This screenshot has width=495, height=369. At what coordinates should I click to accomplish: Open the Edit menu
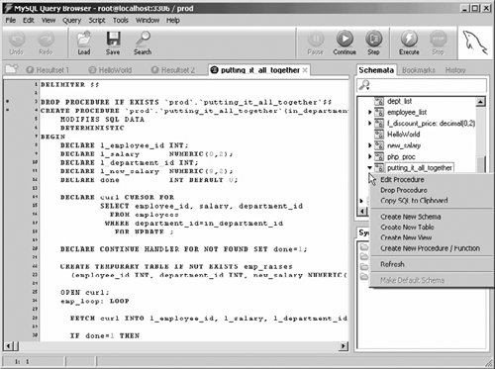pos(29,21)
